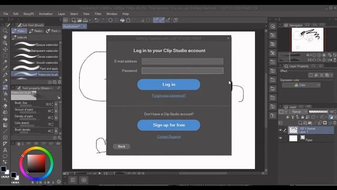Screen dimensions: 337x190
Task: Click the Password input field
Action: [x=183, y=71]
